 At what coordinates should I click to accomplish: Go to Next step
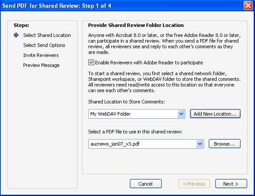click(x=231, y=184)
